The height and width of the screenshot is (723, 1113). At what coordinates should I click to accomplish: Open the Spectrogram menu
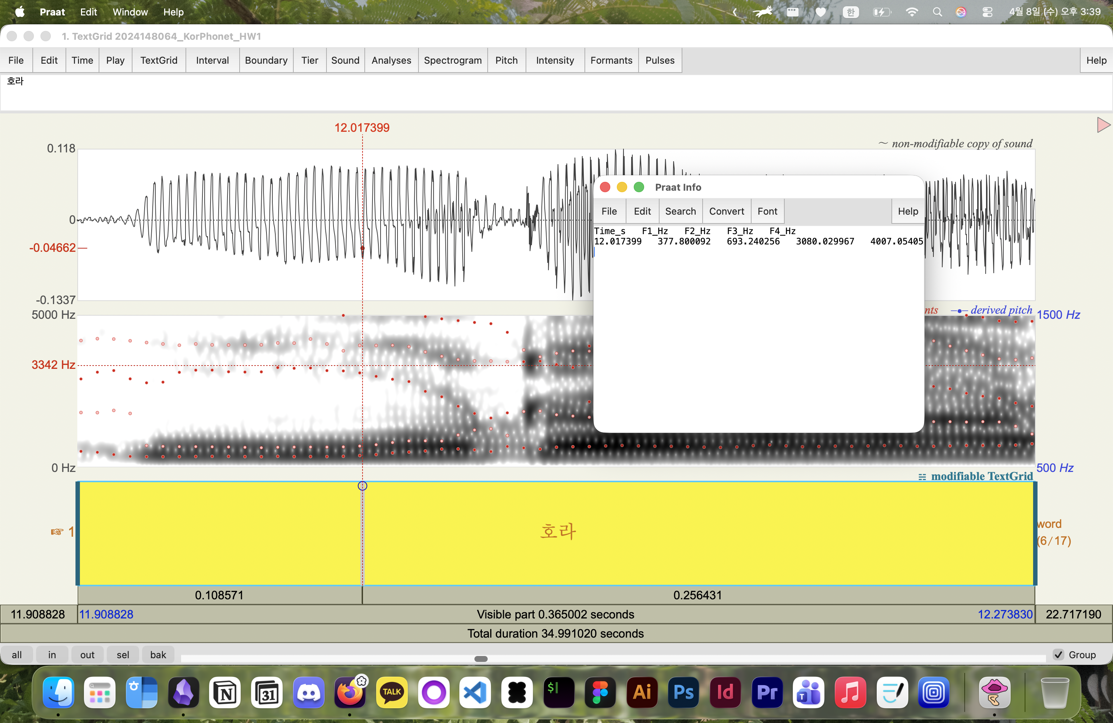452,60
